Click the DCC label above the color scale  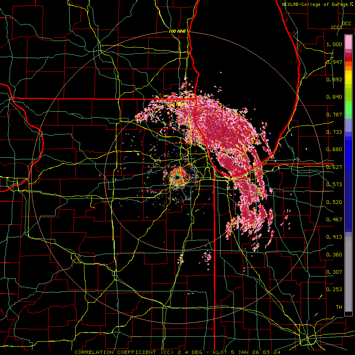(346, 23)
